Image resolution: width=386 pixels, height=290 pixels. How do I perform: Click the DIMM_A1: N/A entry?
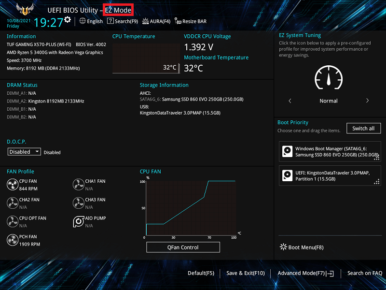tap(21, 93)
